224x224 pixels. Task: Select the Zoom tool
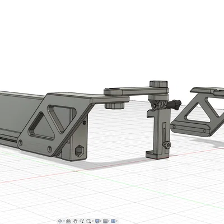[x=82, y=221]
